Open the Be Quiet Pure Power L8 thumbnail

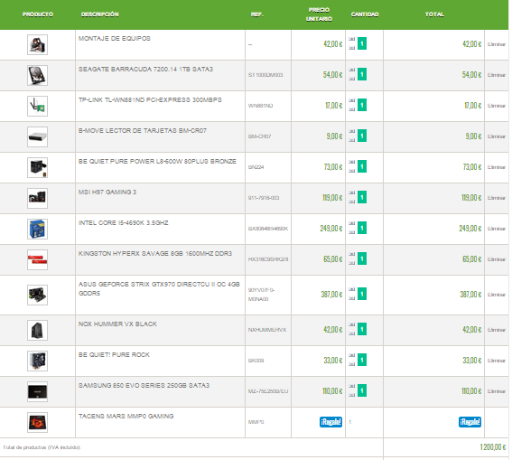click(37, 167)
